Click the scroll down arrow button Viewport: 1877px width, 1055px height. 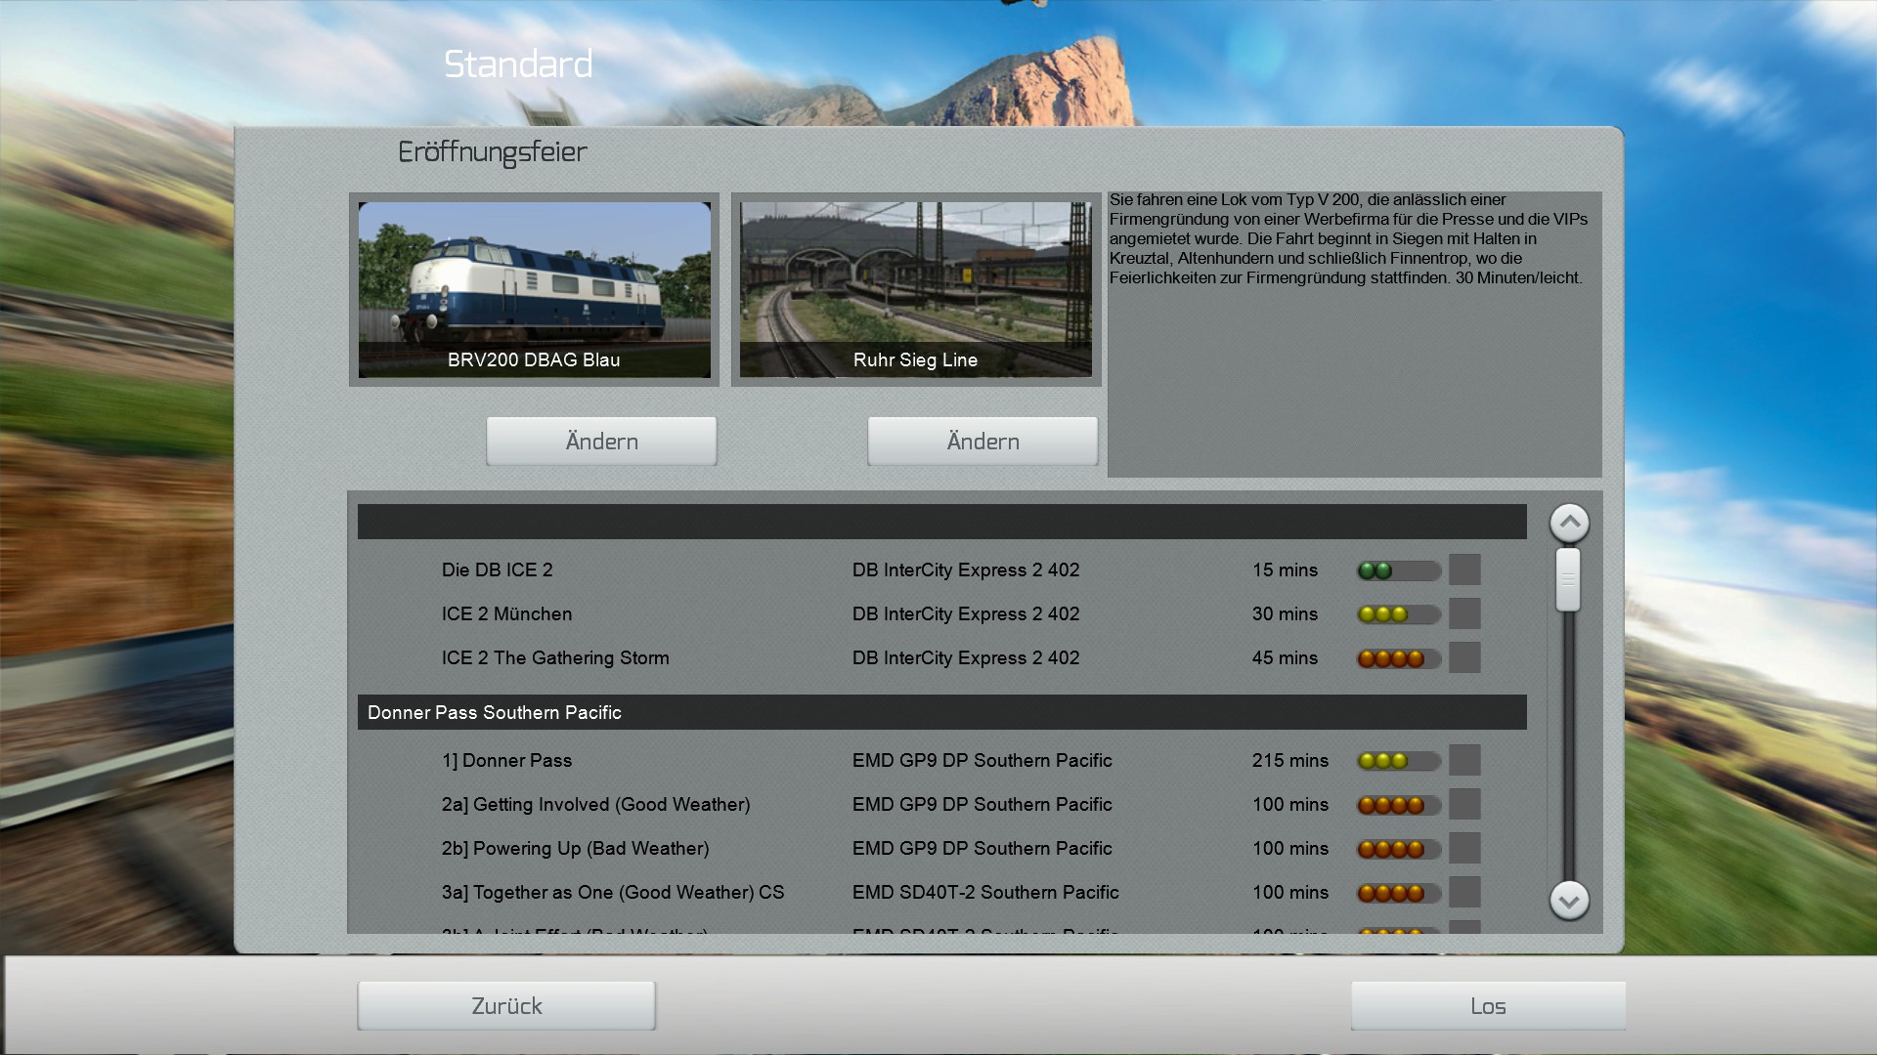pos(1569,901)
